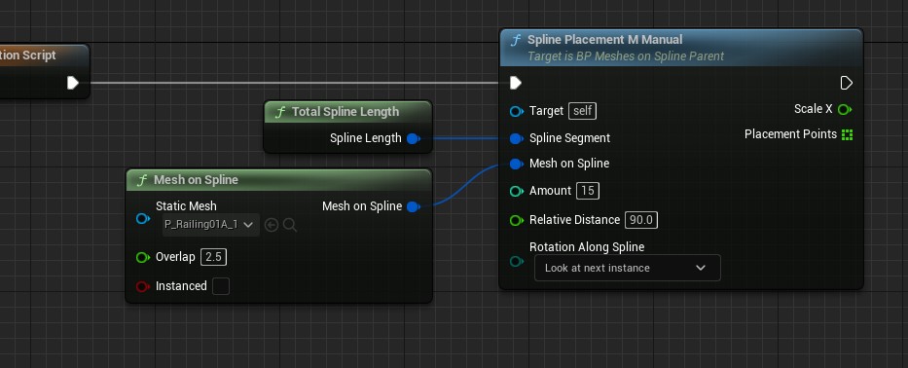
Task: Click the Overlap input pin
Action: tap(142, 257)
